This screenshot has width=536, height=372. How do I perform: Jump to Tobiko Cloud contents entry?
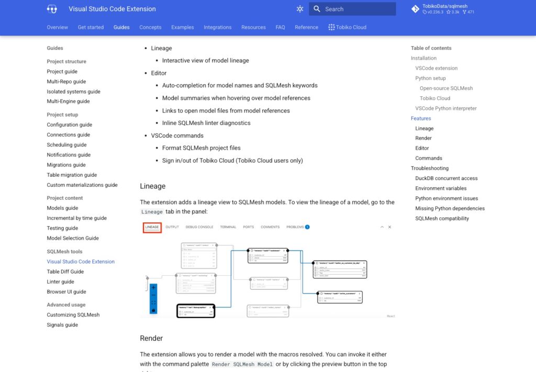pyautogui.click(x=435, y=98)
